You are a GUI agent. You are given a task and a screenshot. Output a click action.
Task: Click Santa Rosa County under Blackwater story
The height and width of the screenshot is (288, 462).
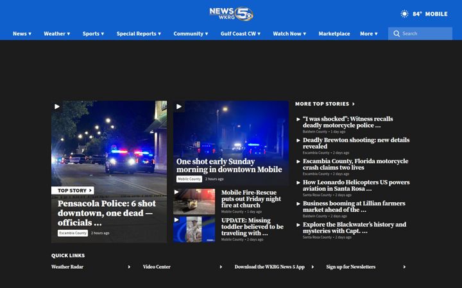point(317,237)
